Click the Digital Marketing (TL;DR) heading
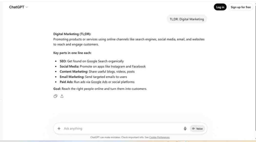Image resolution: width=256 pixels, height=142 pixels. pos(72,34)
